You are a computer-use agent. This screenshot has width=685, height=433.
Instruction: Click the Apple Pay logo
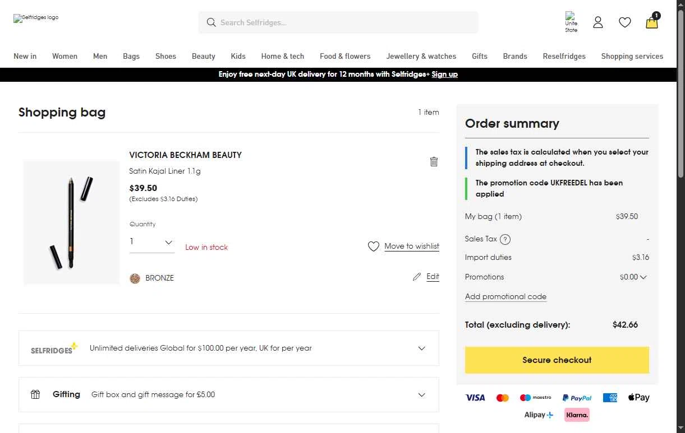coord(638,398)
